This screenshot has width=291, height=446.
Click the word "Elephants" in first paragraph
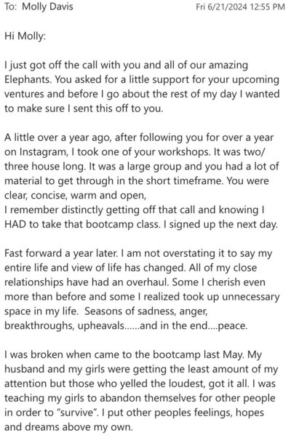(x=28, y=79)
